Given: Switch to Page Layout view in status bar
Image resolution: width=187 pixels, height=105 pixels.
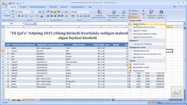Looking at the screenshot, I should pyautogui.click(x=153, y=103).
